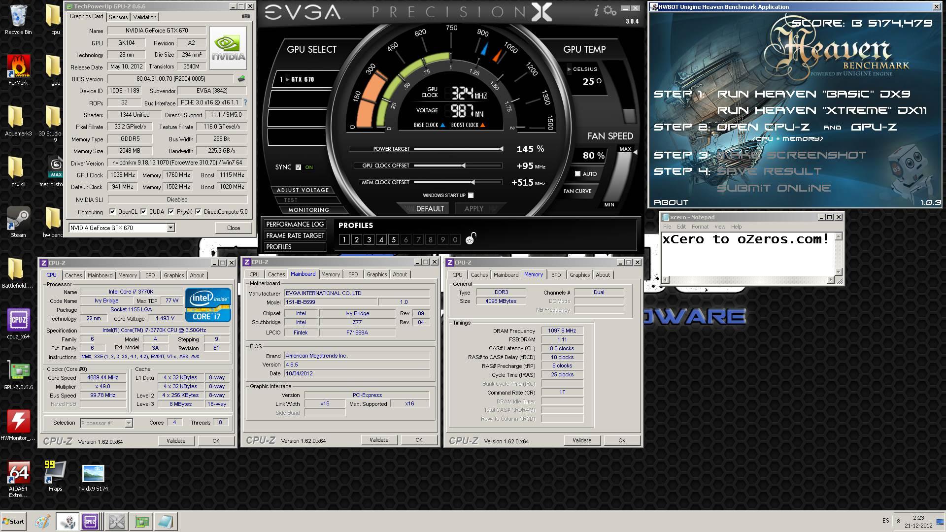The height and width of the screenshot is (532, 946).
Task: Open the PERFORMANCE LOG section
Action: [x=295, y=224]
